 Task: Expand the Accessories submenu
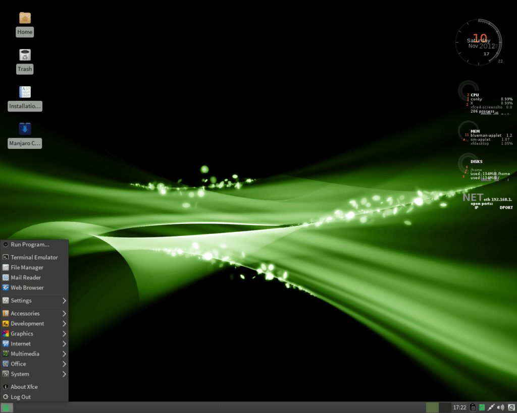coord(34,314)
